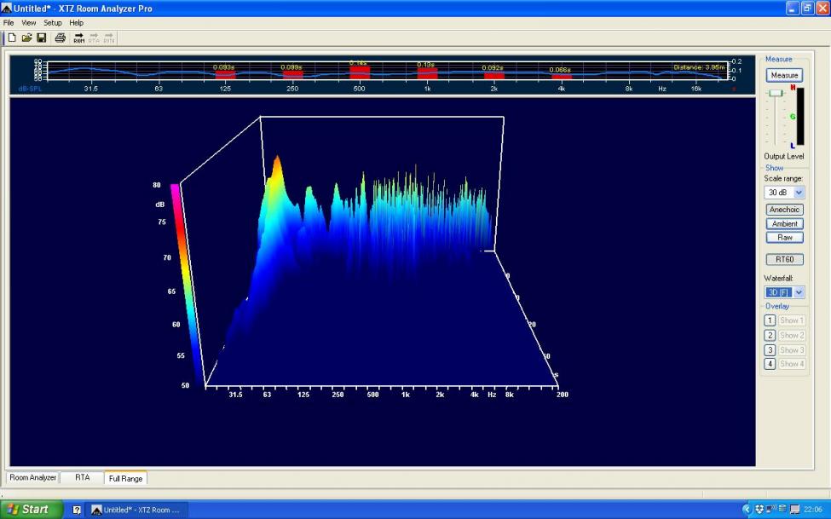The width and height of the screenshot is (831, 519).
Task: Click the help icon in taskbar
Action: pos(77,510)
